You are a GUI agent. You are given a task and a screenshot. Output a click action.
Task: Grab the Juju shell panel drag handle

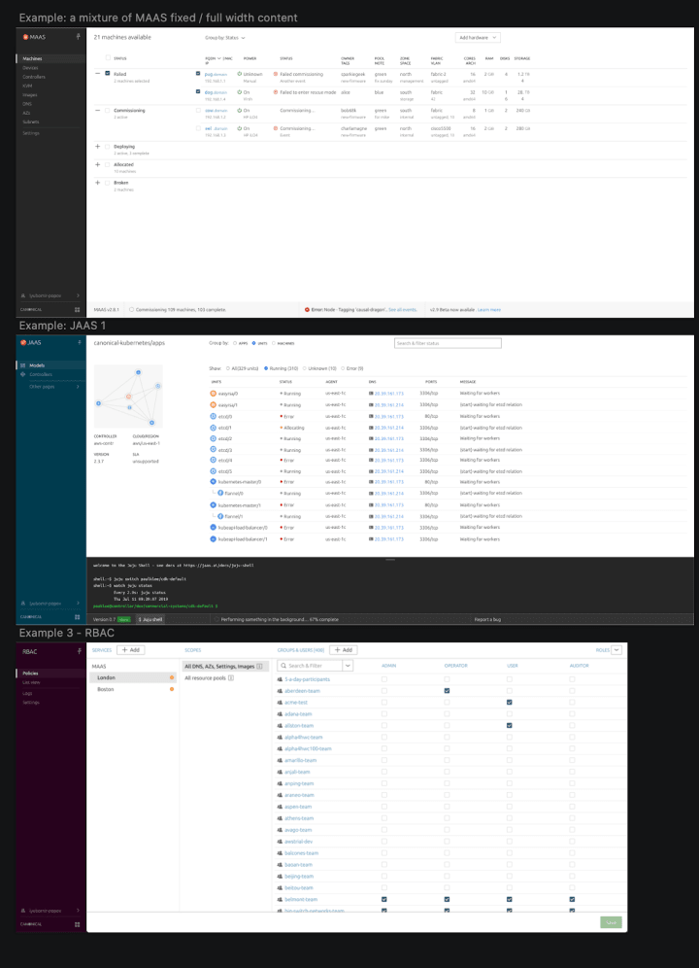pos(390,559)
